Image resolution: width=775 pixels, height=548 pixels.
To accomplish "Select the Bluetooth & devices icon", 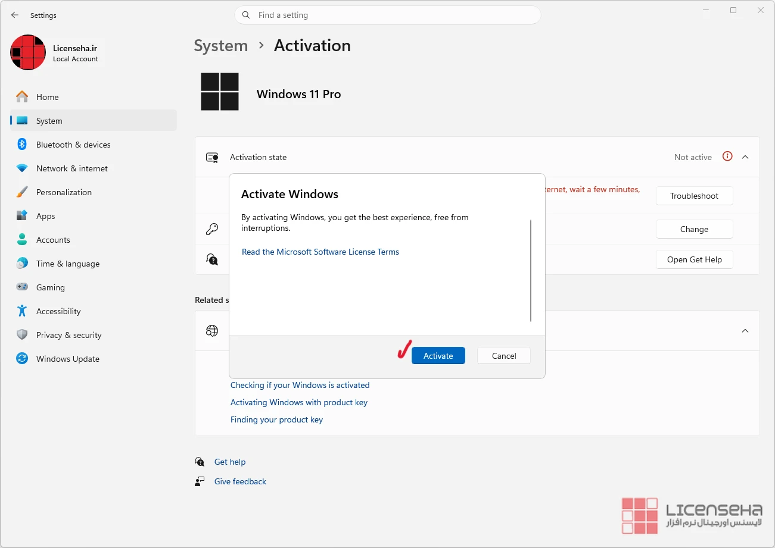I will coord(22,145).
